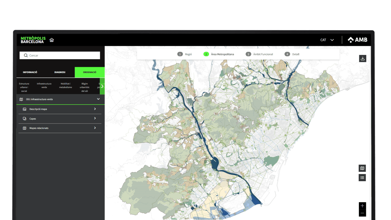Click the Cercar search field

click(x=60, y=56)
